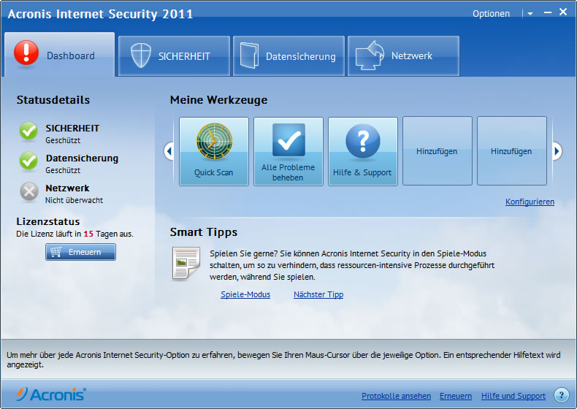Open the Datensicherung tab

point(288,56)
